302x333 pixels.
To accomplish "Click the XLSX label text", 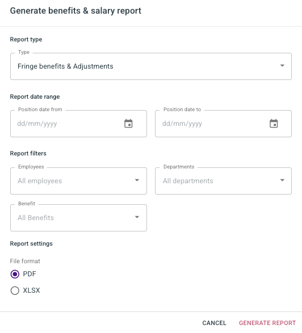I will (x=31, y=290).
